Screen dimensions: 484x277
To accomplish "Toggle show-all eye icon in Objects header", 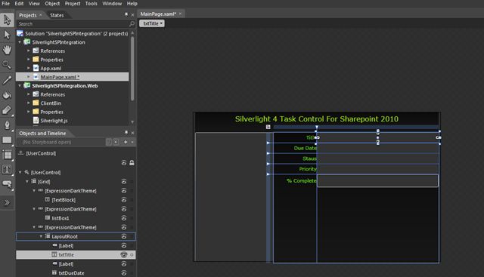I will tap(124, 163).
